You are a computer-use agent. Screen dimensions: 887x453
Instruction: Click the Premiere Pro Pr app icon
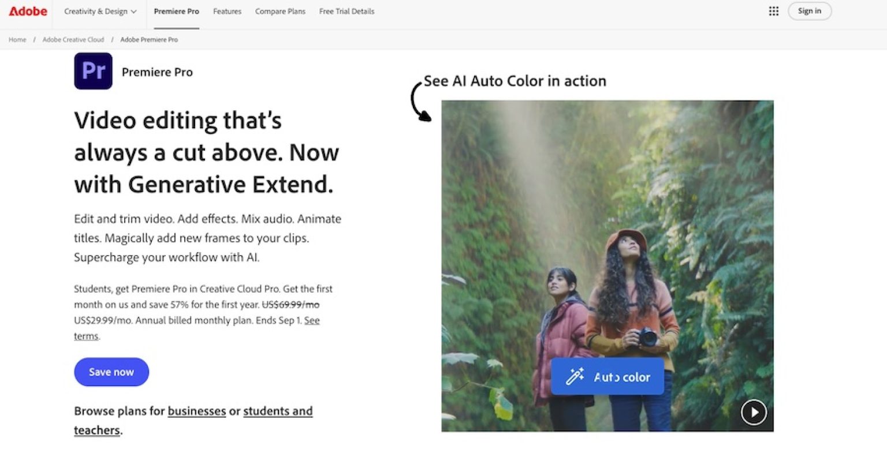(x=93, y=71)
